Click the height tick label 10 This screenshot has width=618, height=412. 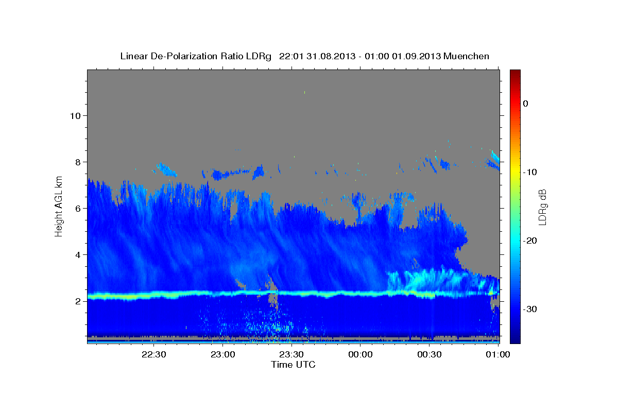[75, 115]
